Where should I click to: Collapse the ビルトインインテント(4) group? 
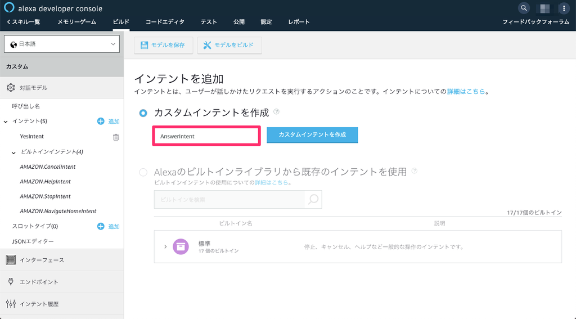13,152
